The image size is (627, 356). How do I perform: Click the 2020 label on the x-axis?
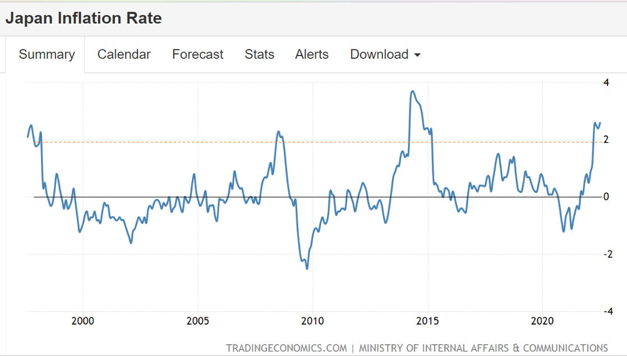click(543, 321)
